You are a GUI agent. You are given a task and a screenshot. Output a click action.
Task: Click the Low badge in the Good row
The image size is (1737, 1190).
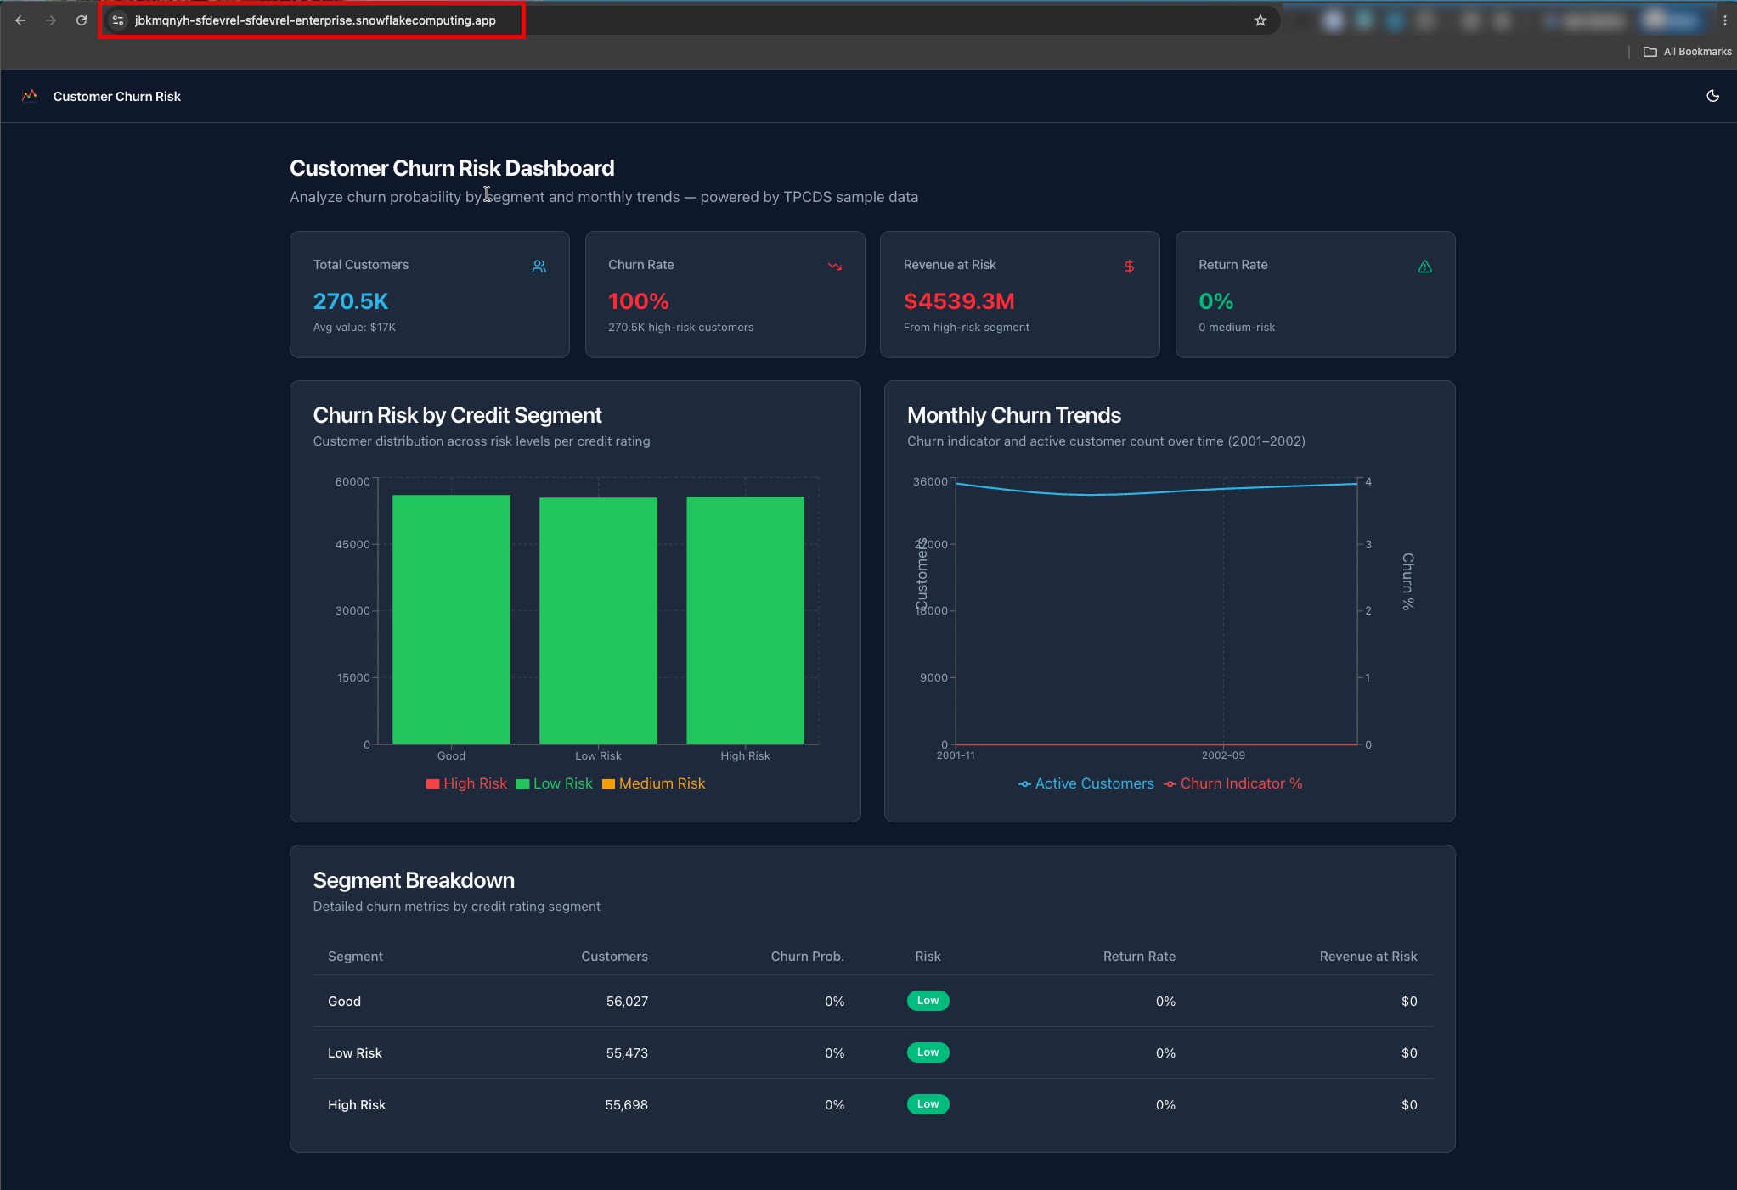pyautogui.click(x=928, y=1001)
